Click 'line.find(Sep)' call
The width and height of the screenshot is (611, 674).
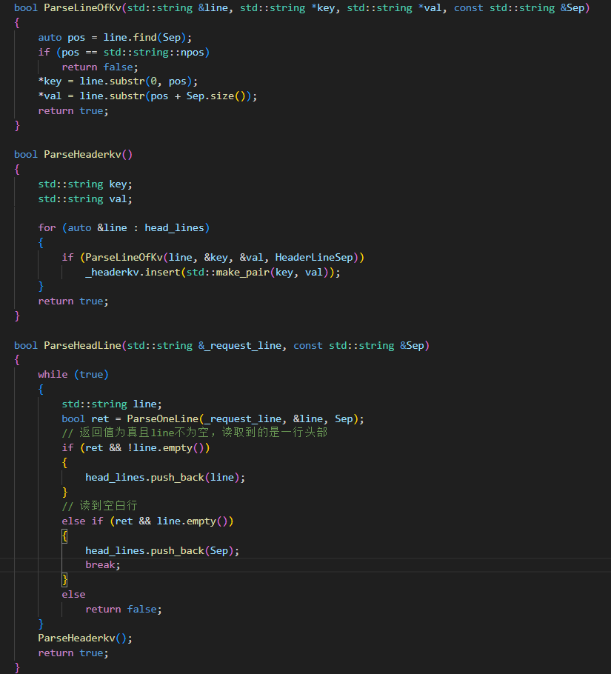(145, 37)
